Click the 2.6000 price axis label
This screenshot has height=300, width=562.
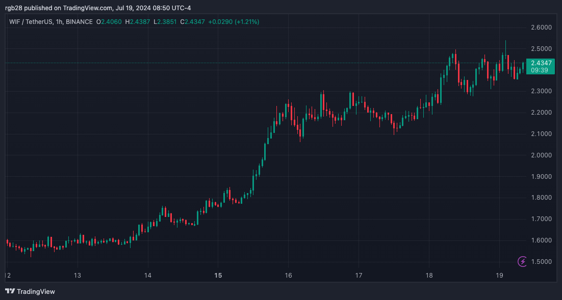click(541, 28)
